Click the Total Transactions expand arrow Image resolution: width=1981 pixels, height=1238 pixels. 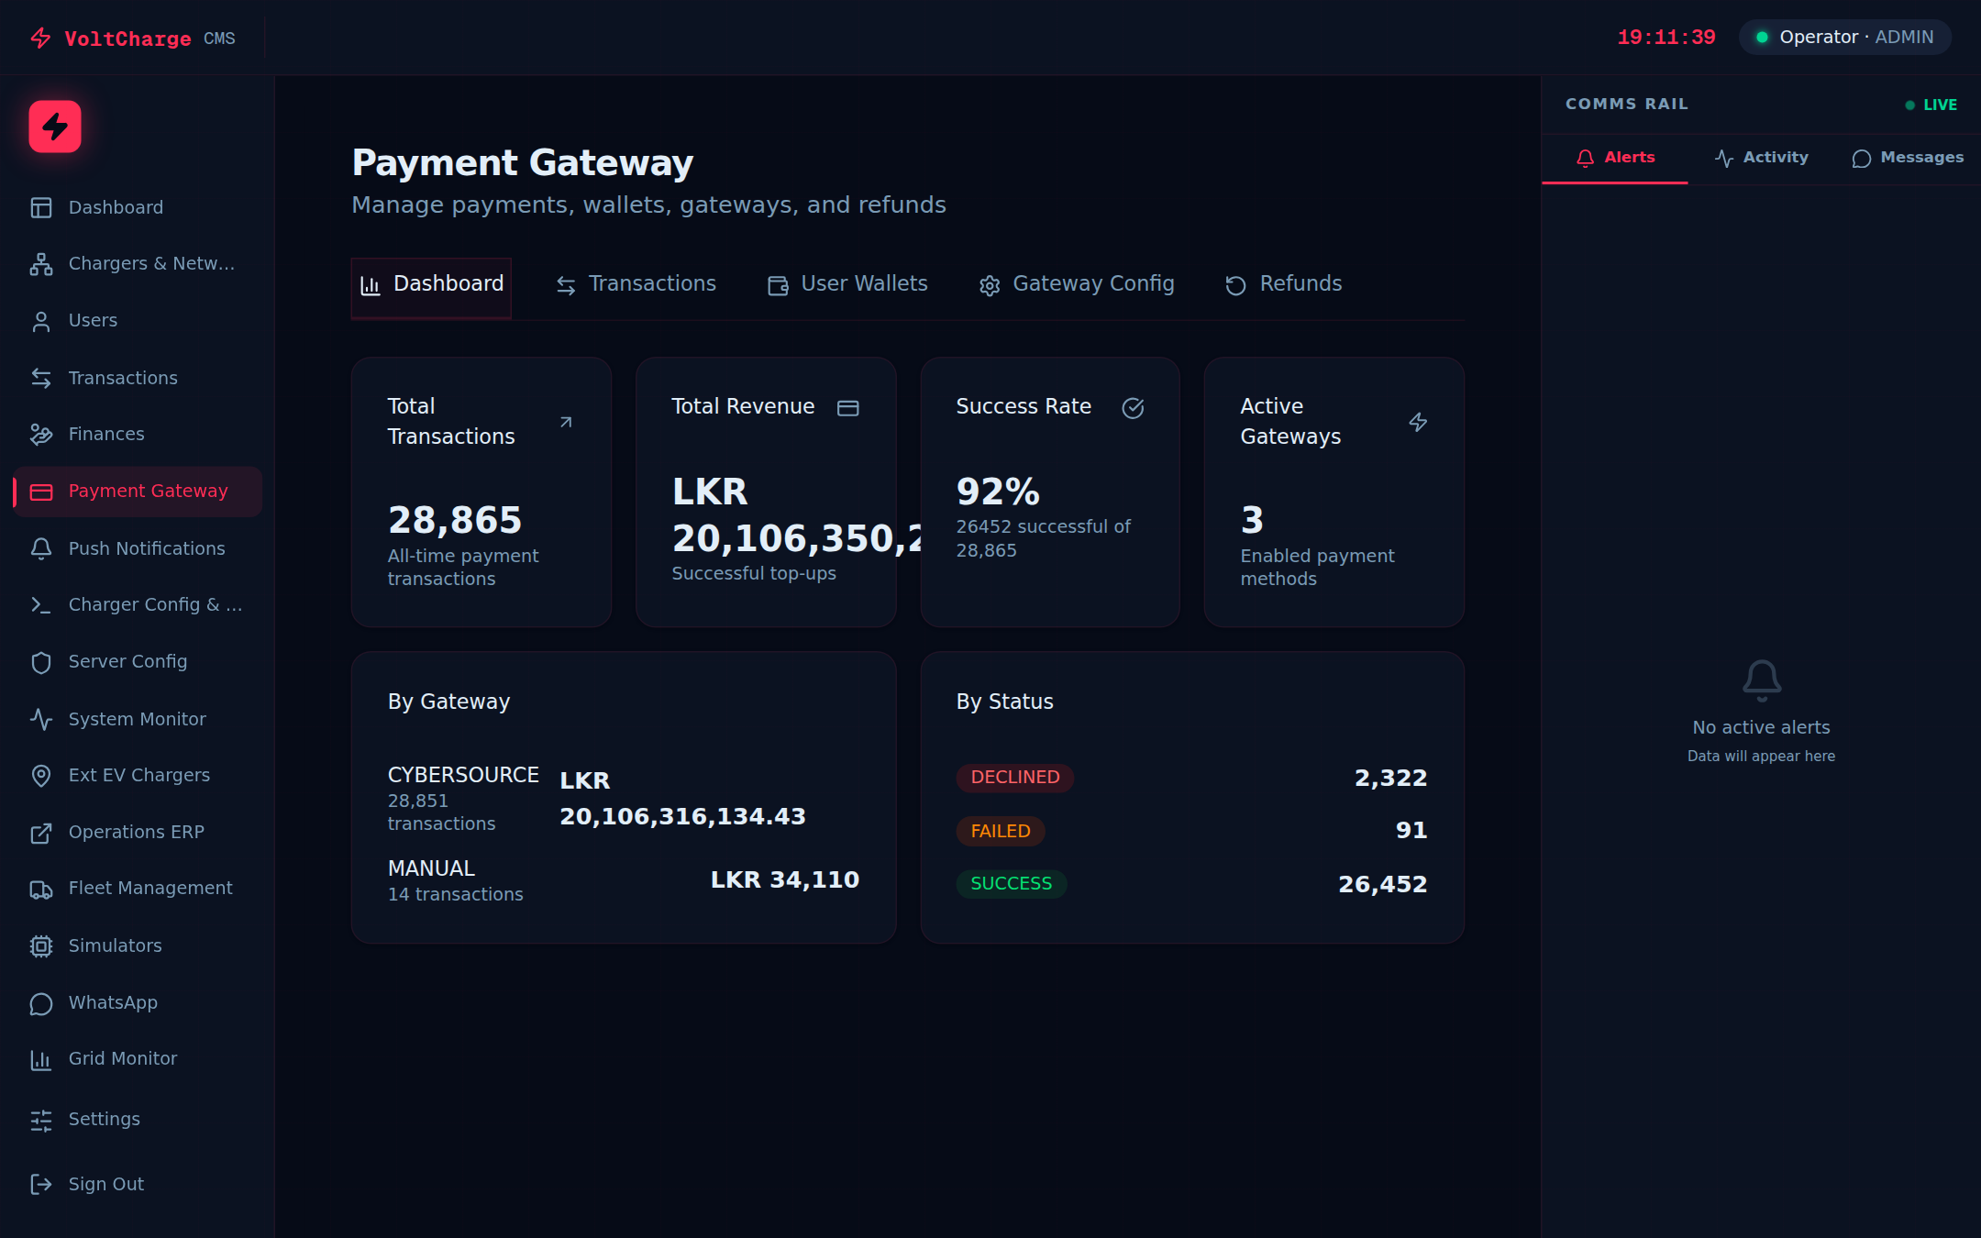566,422
